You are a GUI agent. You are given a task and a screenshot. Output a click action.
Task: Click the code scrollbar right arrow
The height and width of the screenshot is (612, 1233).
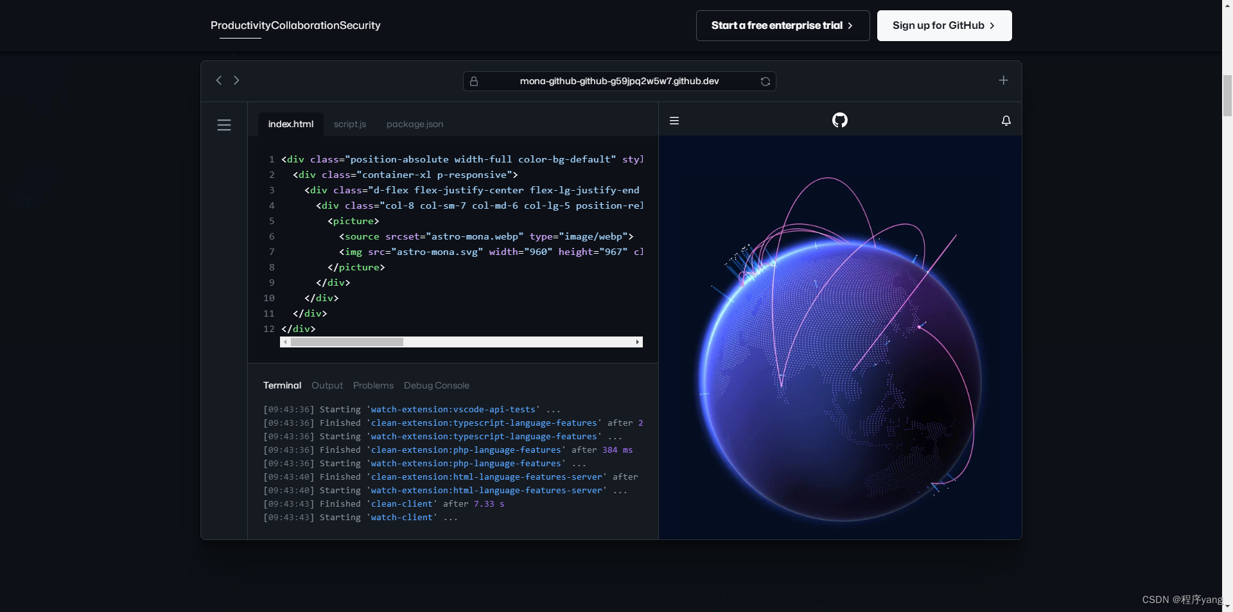tap(637, 342)
